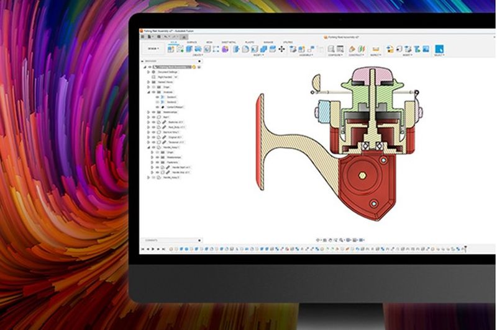Select the New Component tool
Image resolution: width=497 pixels, height=330 pixels.
click(171, 49)
